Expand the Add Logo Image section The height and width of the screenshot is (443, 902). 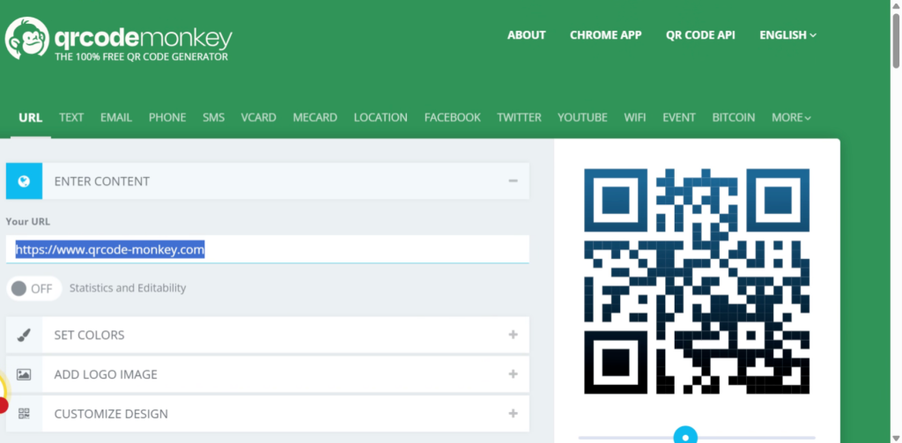(513, 374)
